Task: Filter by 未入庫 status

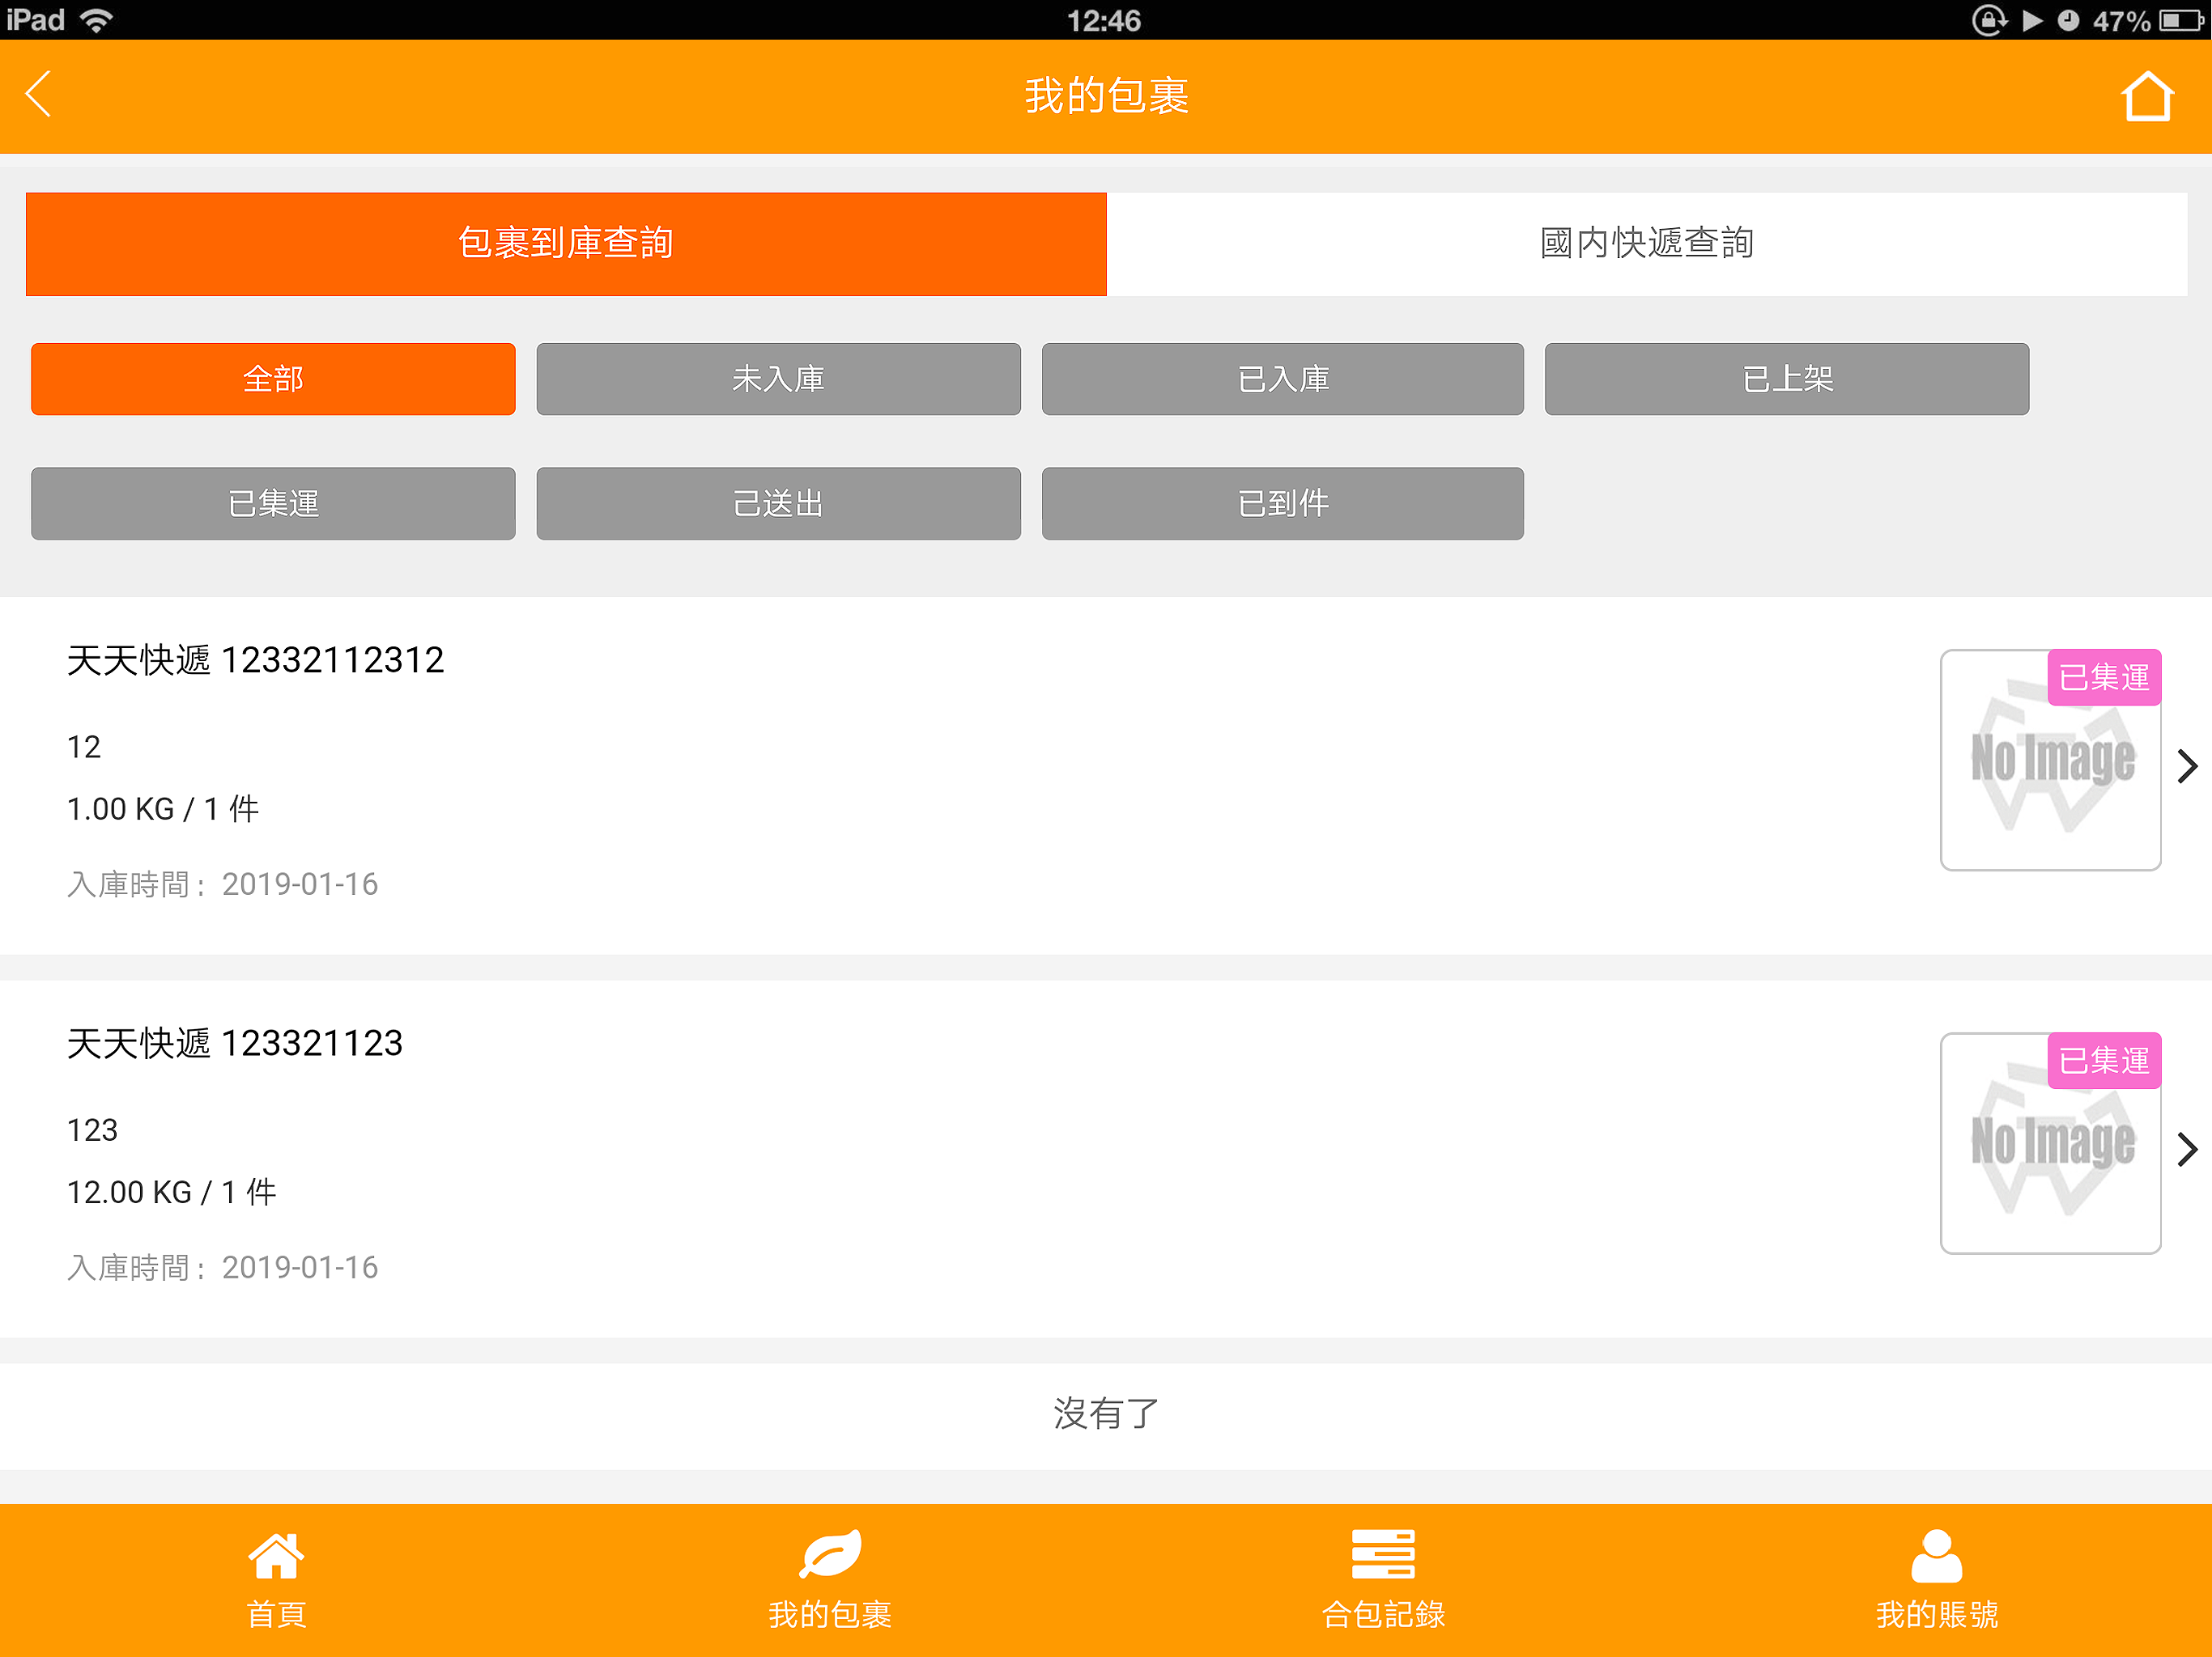Action: (778, 379)
